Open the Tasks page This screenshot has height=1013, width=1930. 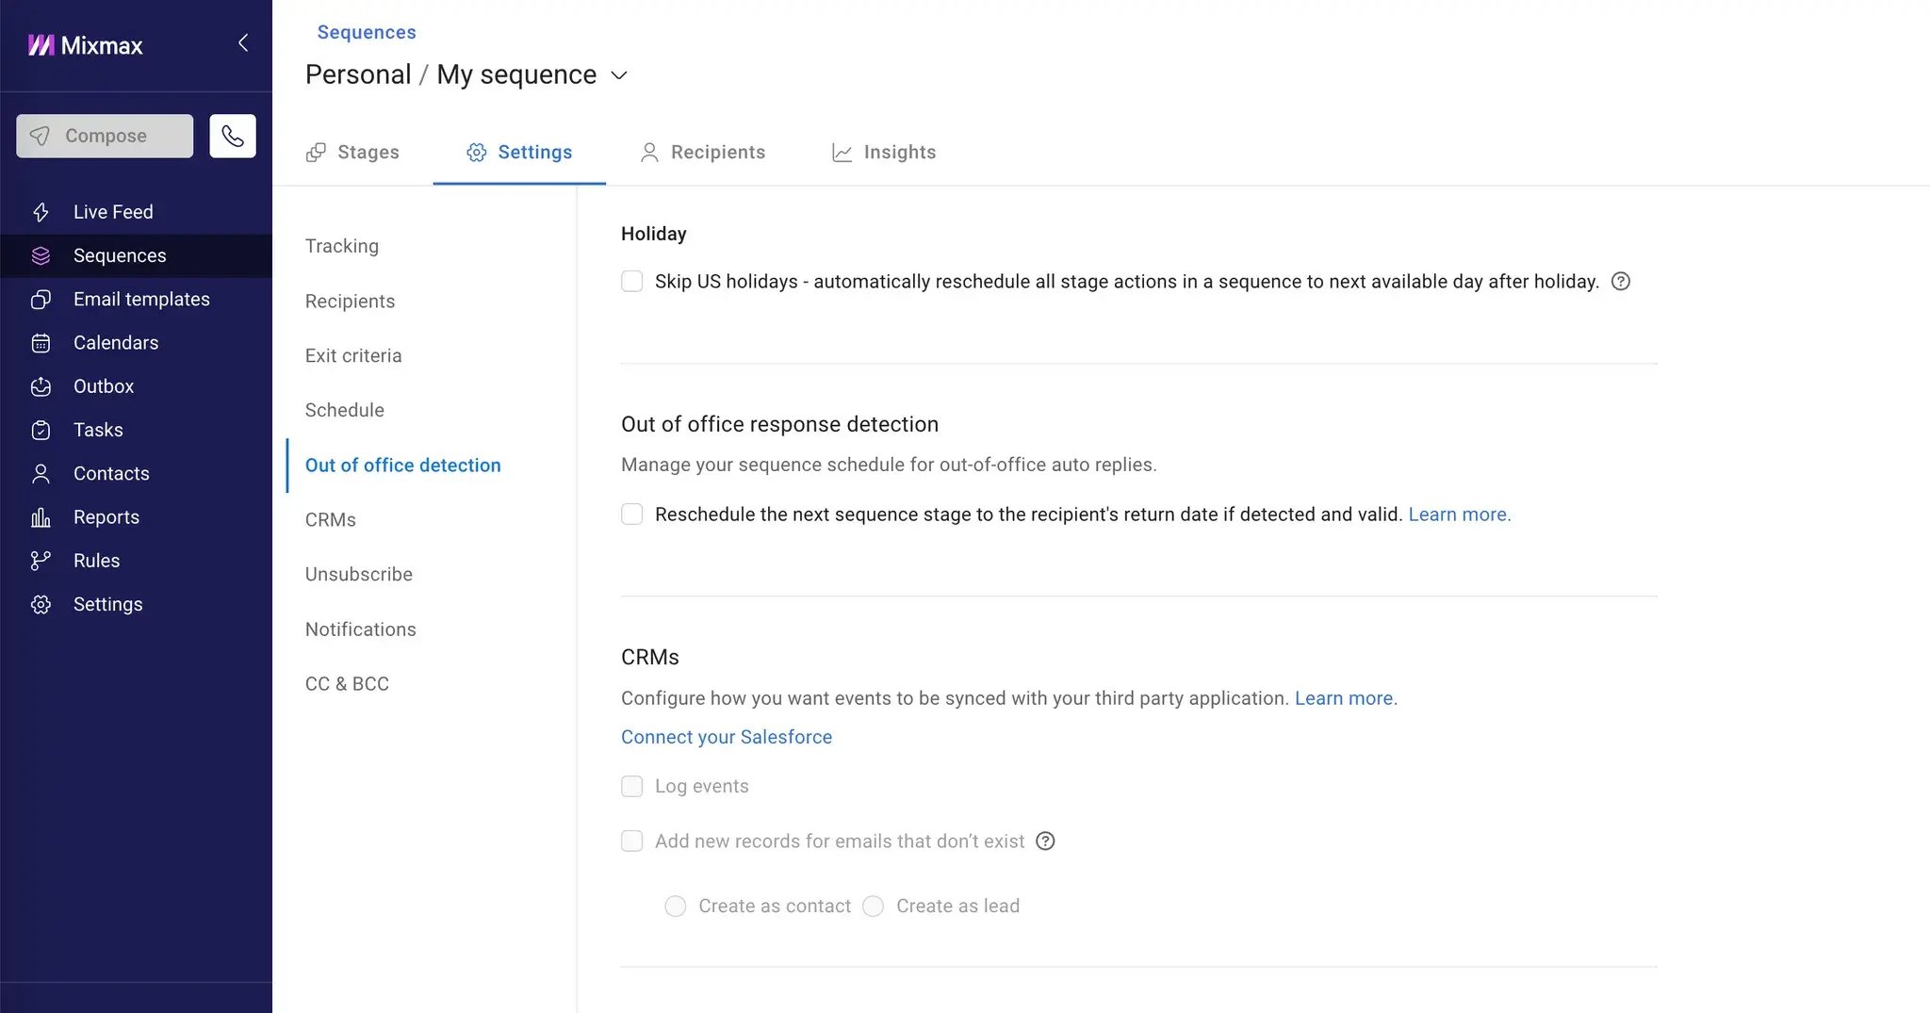point(136,430)
